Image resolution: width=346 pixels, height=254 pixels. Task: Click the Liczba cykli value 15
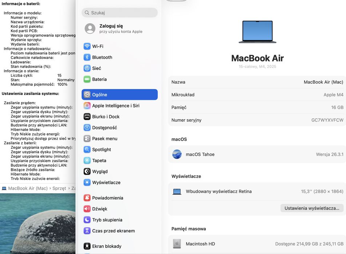pyautogui.click(x=59, y=76)
